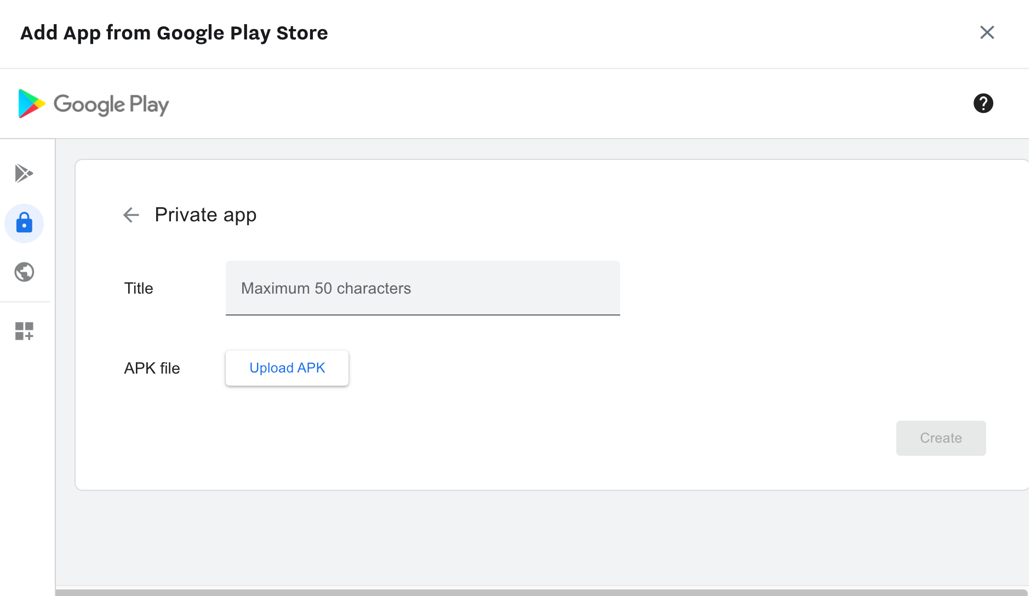Focus the Title field with 50-character limit
The image size is (1030, 596).
(422, 288)
